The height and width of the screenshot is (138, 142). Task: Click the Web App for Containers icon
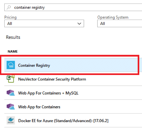11,106
